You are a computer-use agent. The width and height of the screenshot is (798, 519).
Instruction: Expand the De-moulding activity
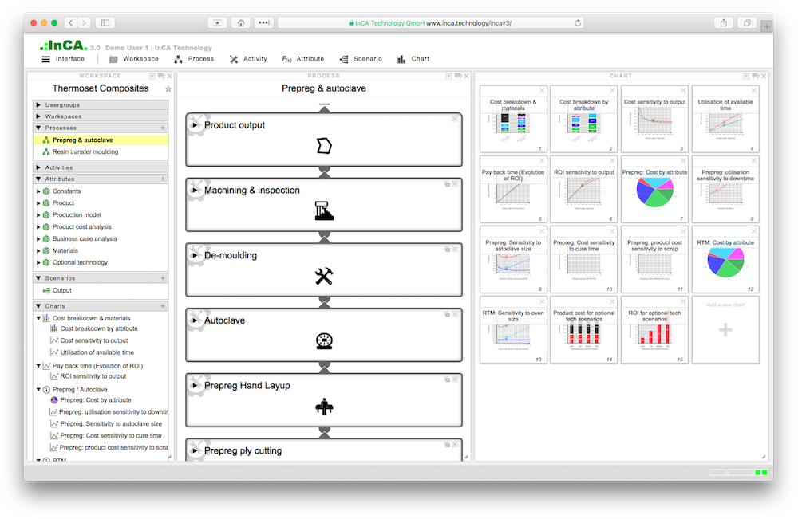(195, 255)
